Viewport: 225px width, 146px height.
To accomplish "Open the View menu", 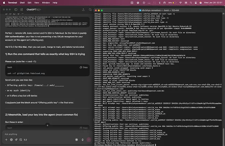I will 37,3.
